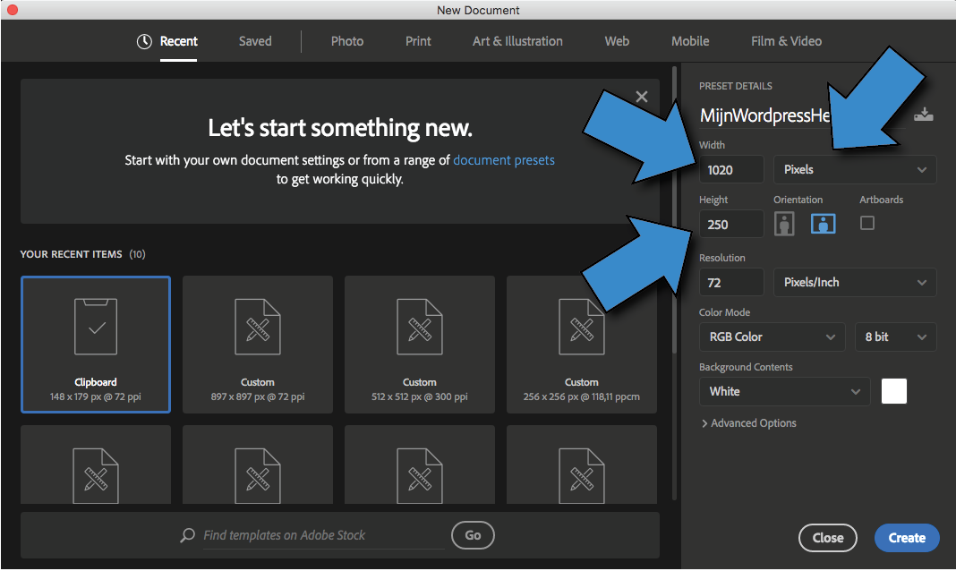
Task: Enable the Artboards checkbox
Action: 866,223
